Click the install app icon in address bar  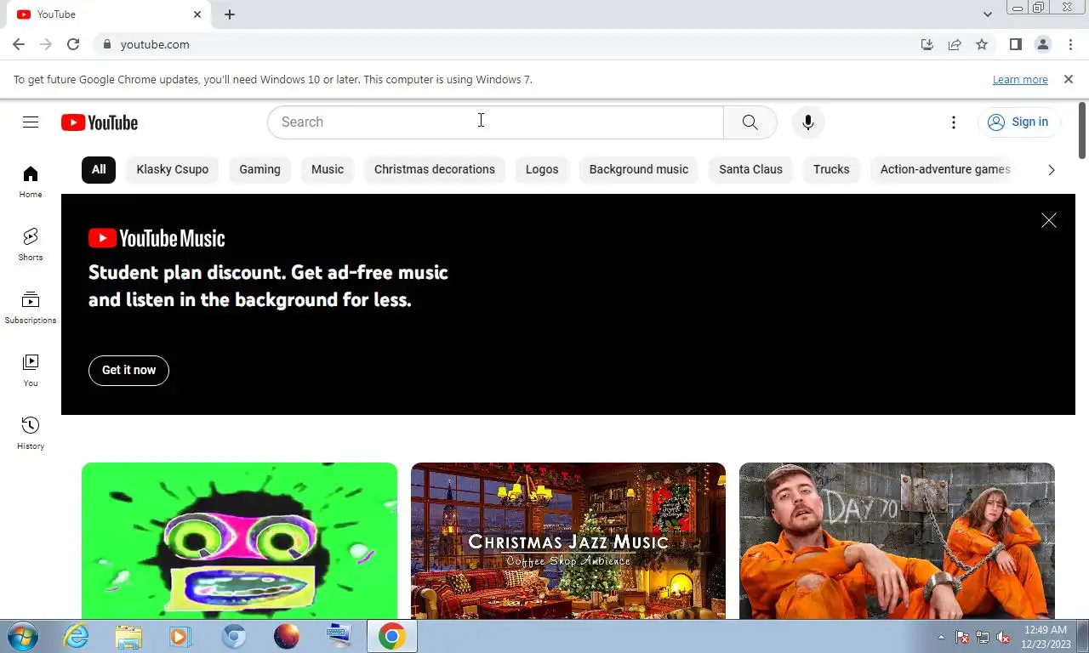click(927, 44)
